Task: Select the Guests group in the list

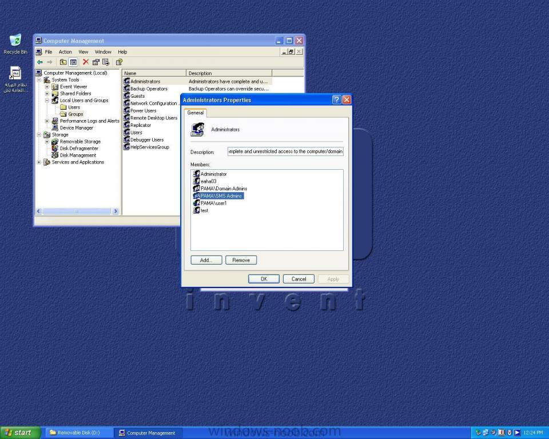Action: [x=138, y=96]
